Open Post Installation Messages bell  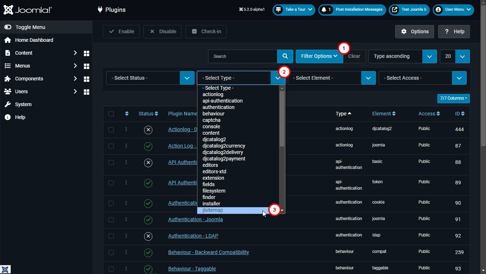[352, 10]
